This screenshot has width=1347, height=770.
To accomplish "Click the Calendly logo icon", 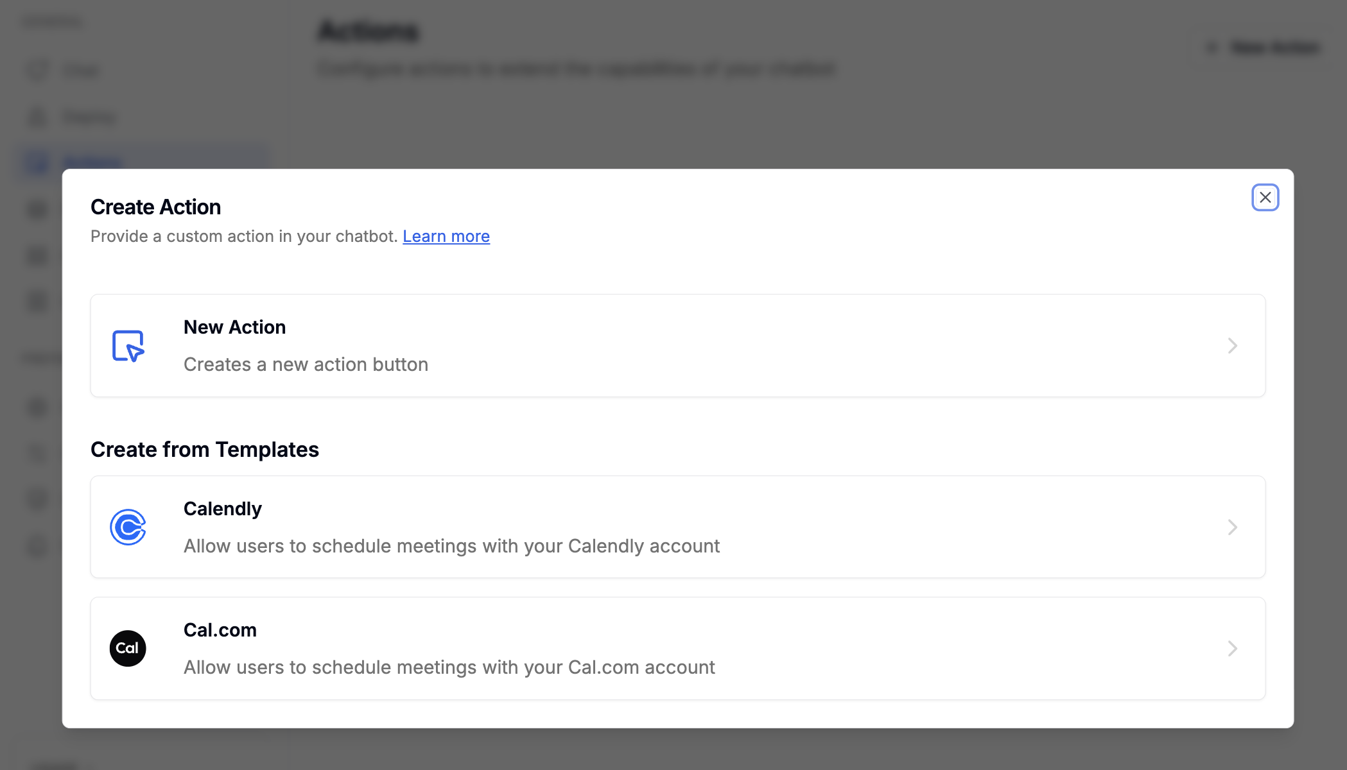I will tap(128, 527).
